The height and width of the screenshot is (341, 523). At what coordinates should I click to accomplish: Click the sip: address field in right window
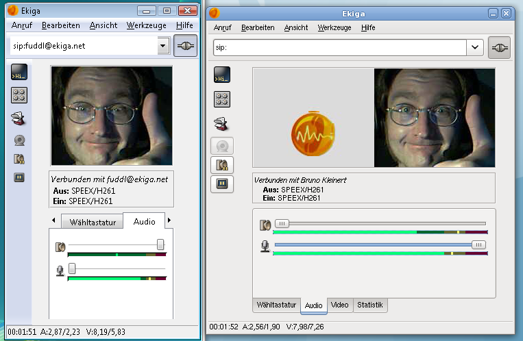click(x=339, y=47)
